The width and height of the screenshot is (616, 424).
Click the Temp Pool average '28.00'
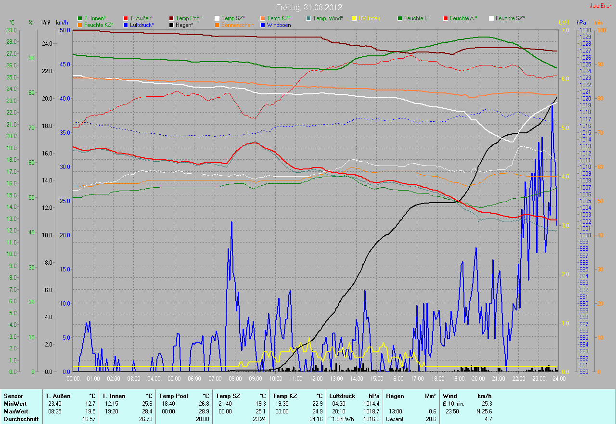coord(202,419)
